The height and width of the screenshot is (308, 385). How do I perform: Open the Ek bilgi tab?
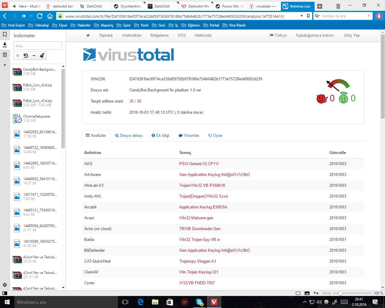161,136
